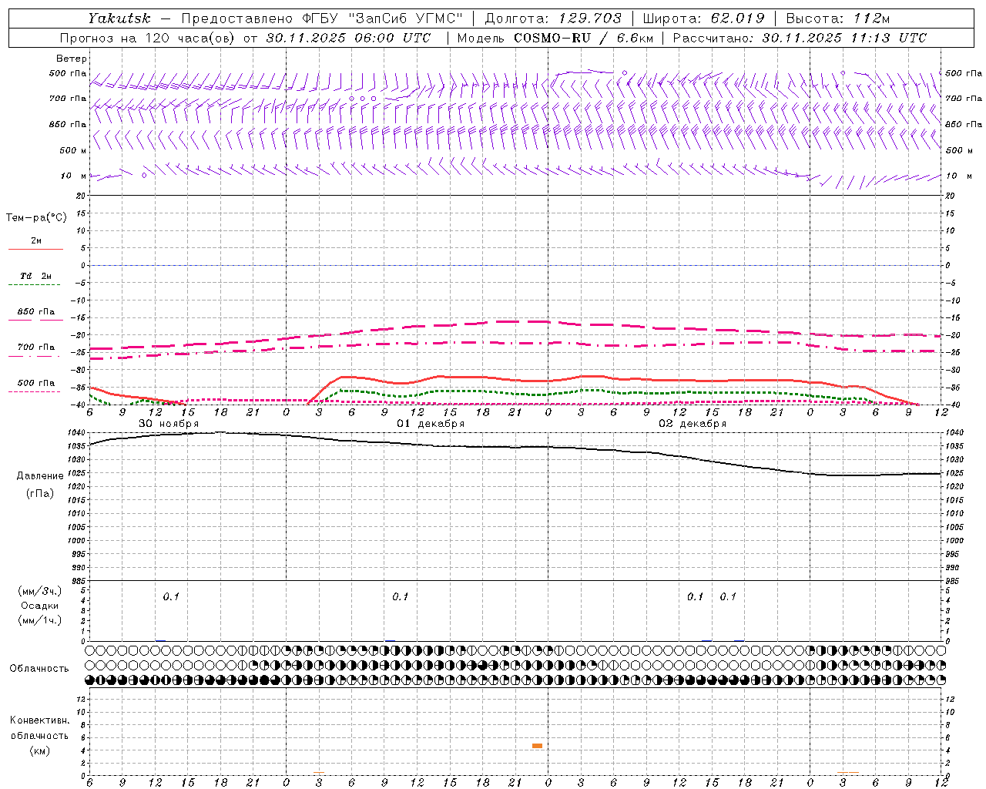Click the 2м temperature legend entry
Screen dimensions: 986x789
pos(36,240)
